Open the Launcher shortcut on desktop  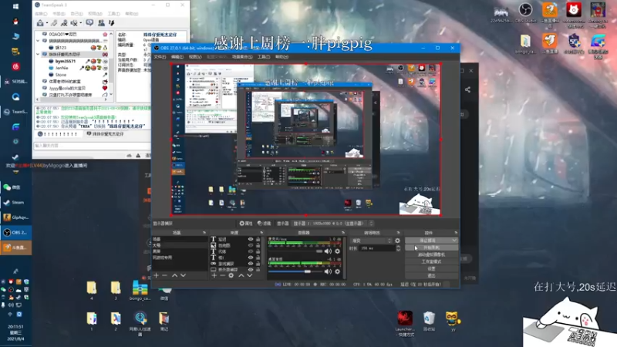405,323
